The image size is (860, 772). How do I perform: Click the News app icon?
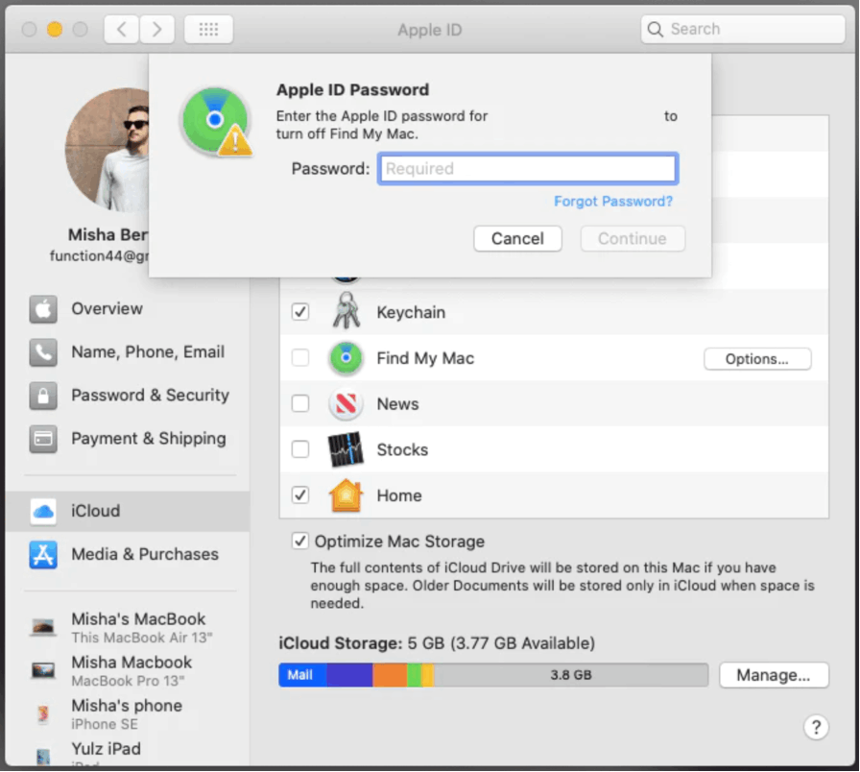[x=346, y=404]
